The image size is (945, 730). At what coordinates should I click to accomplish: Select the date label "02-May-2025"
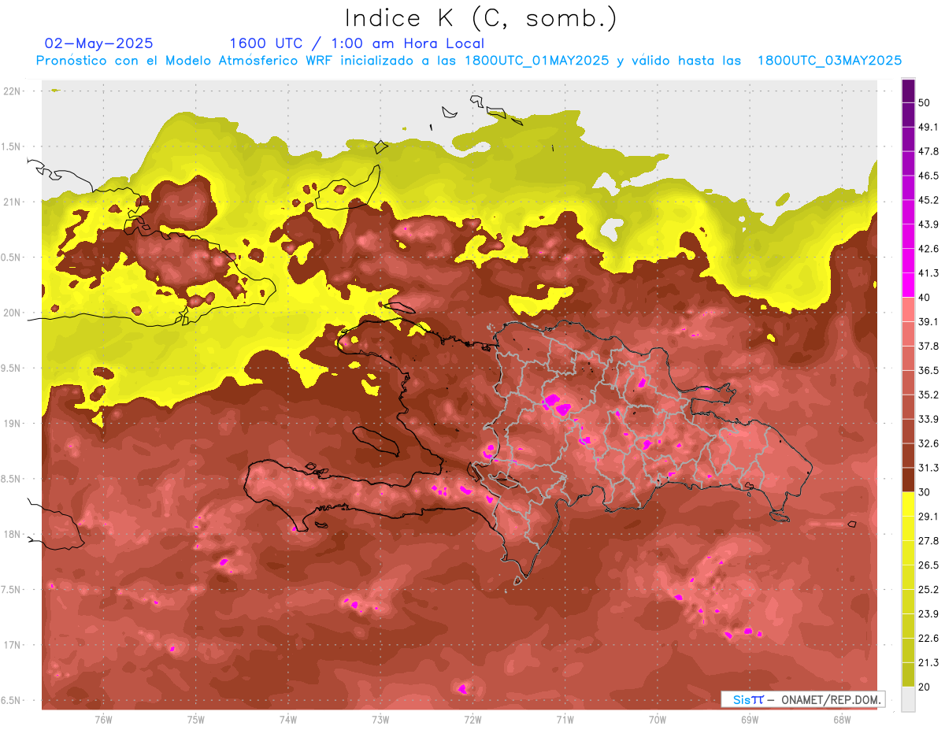pyautogui.click(x=99, y=43)
